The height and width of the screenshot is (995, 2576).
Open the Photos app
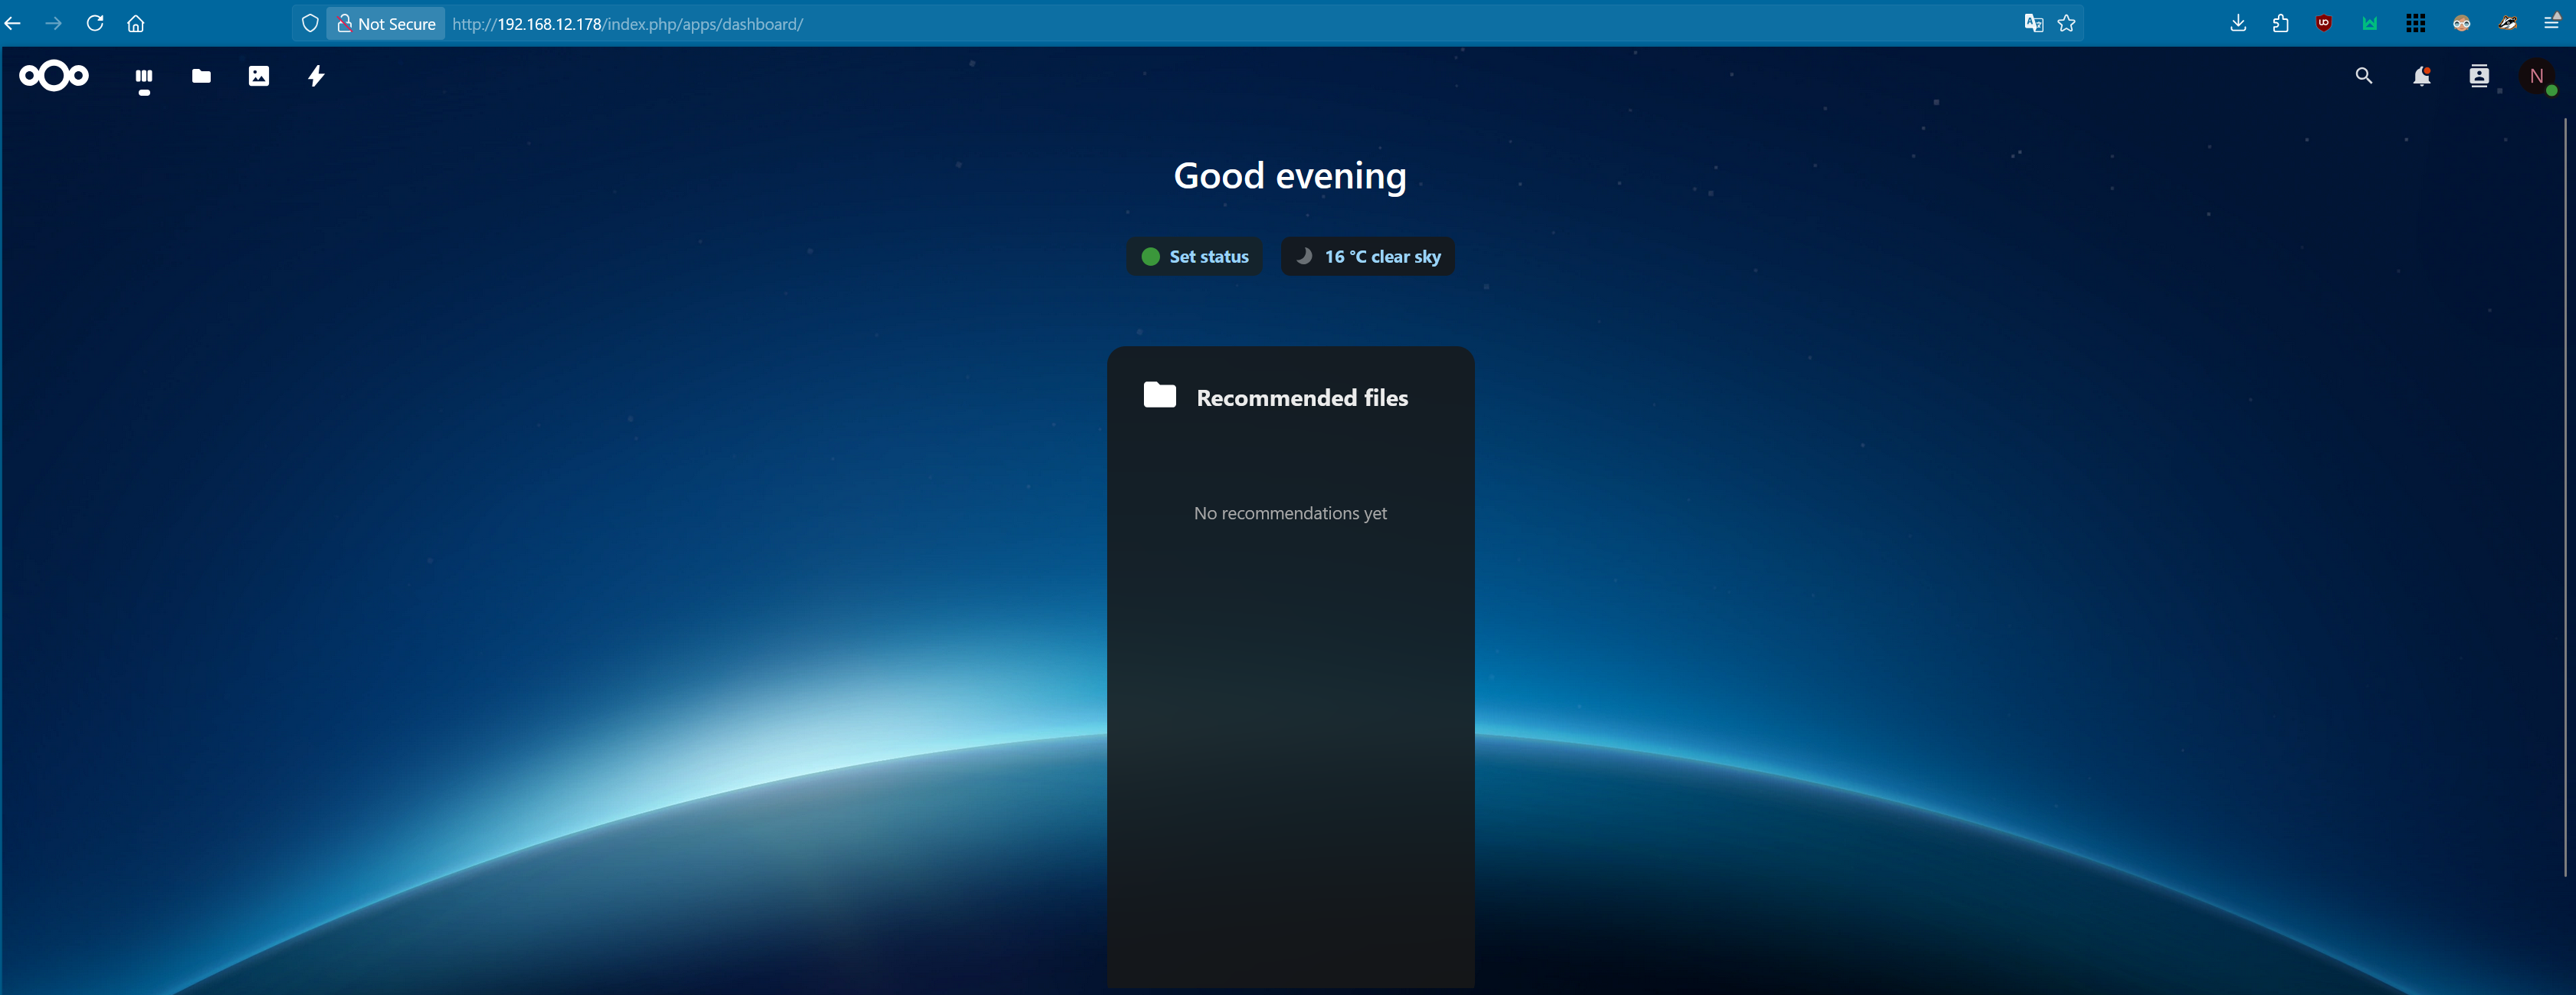(259, 76)
